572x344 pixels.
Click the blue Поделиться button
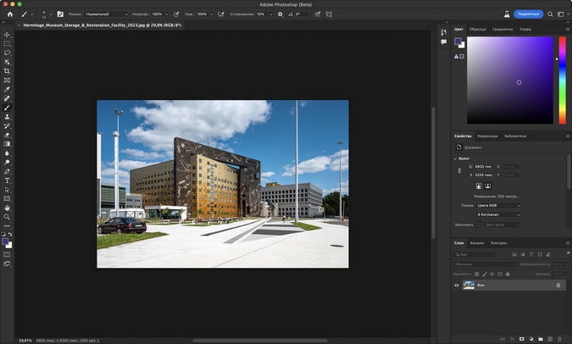pos(528,14)
